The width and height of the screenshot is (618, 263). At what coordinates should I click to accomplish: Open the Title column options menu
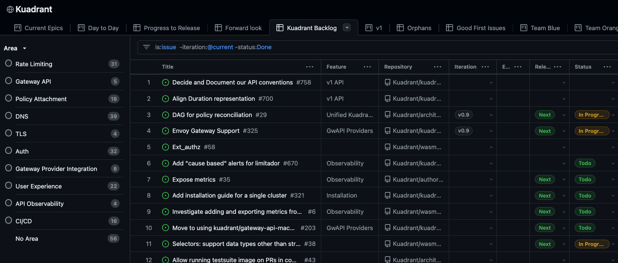pos(310,67)
